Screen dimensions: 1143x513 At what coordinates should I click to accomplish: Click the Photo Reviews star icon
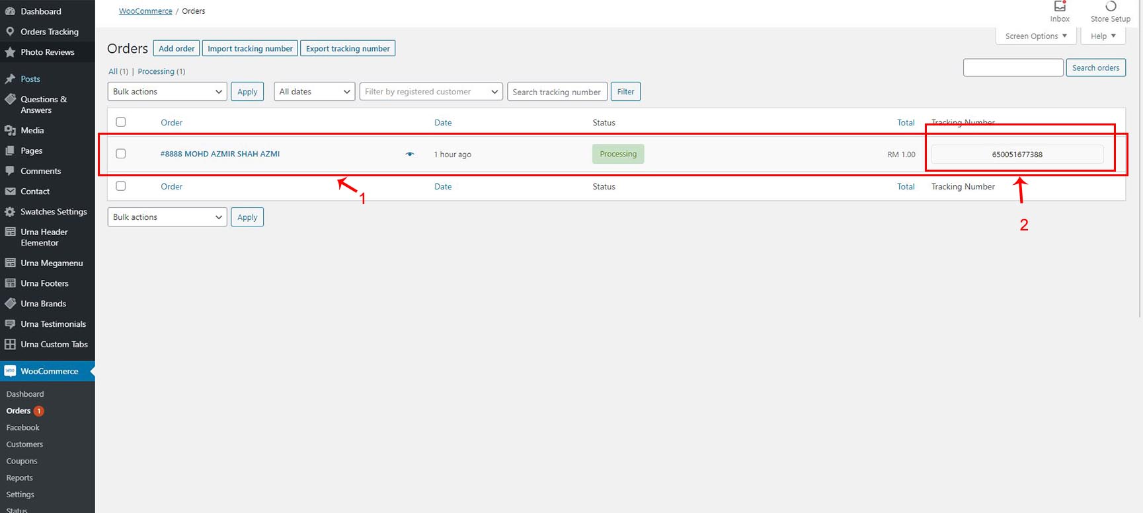10,52
